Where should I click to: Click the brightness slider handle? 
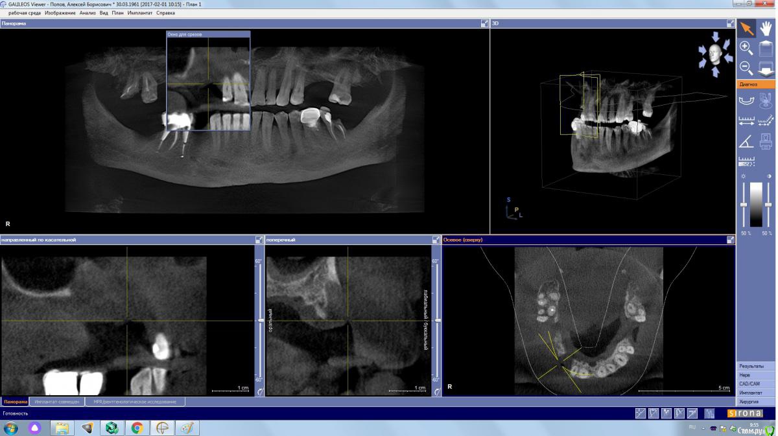(744, 205)
